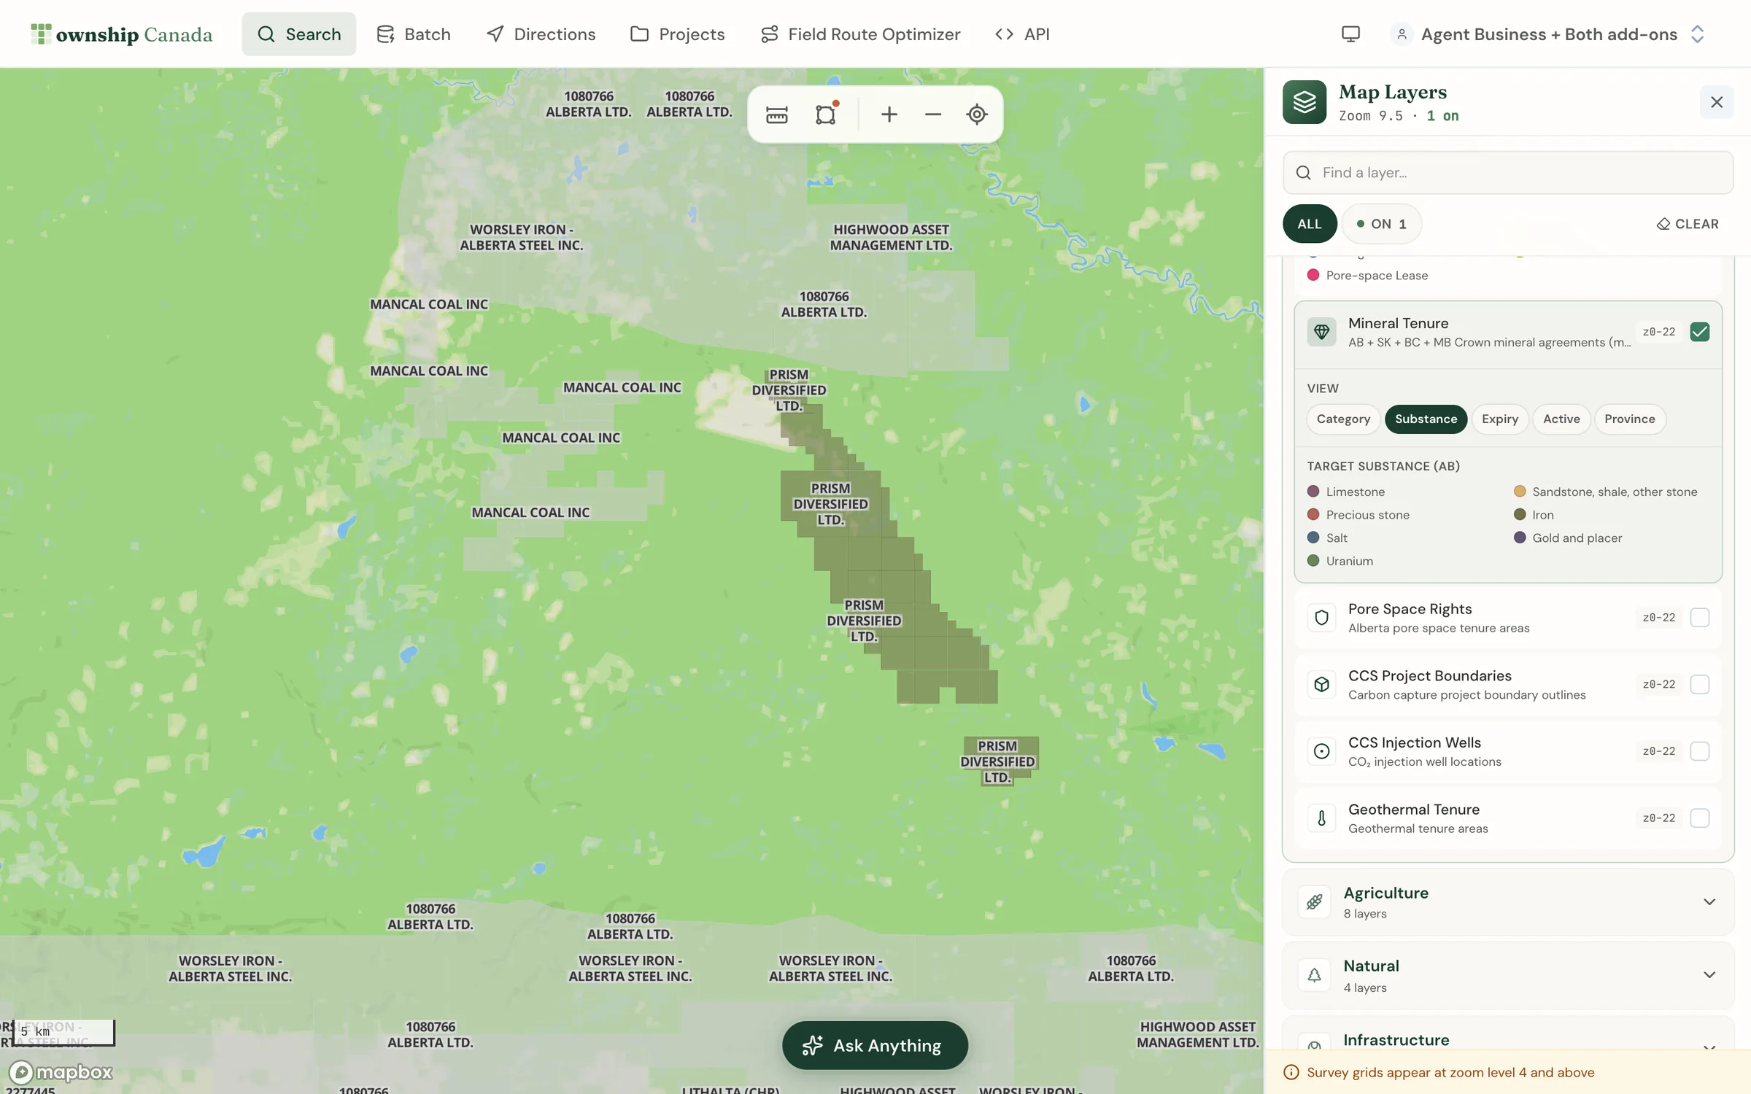Screen dimensions: 1751x1094
Task: Click the CCS Injection Wells target icon
Action: coord(1321,751)
